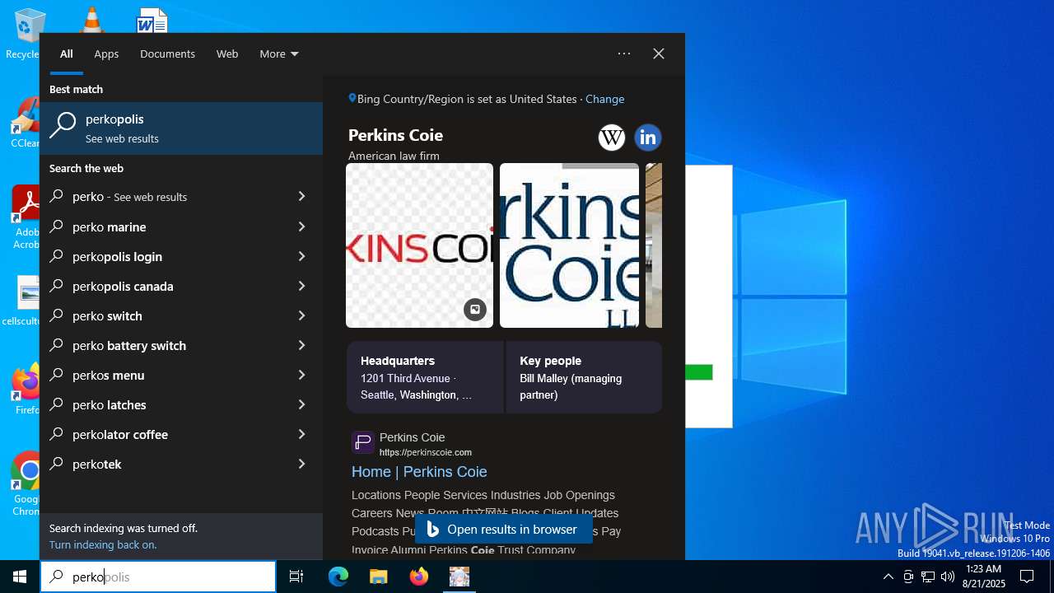
Task: Click 'Turn indexing back on' link
Action: click(103, 544)
